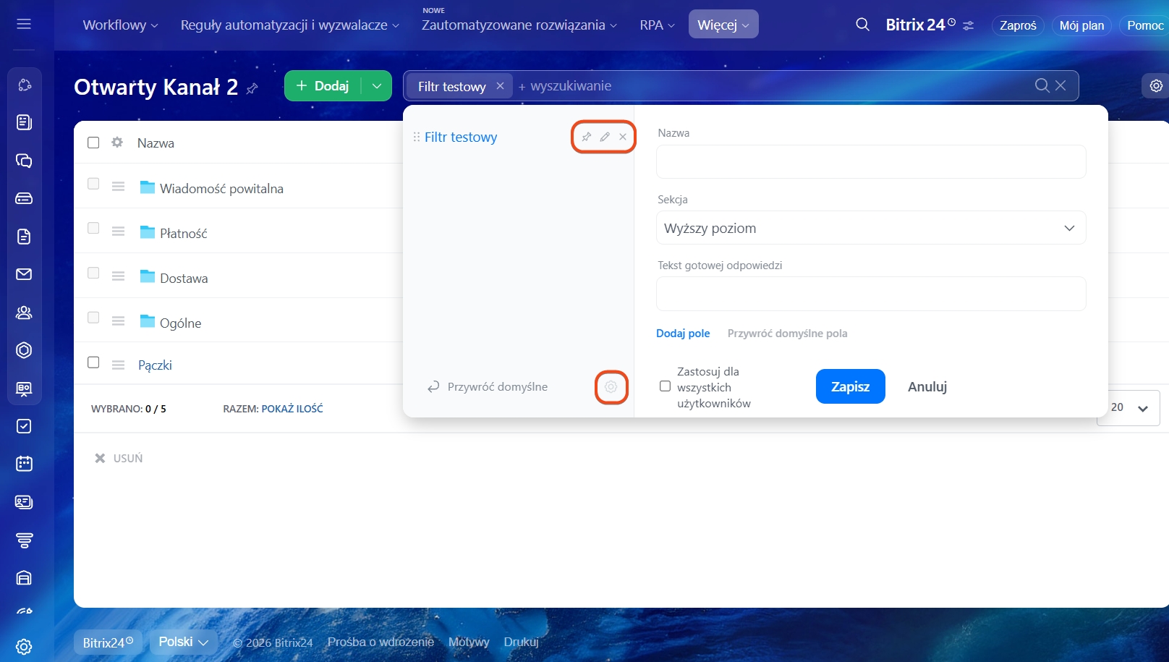Toggle the select-all checkbox in table header
The image size is (1169, 662).
point(93,143)
